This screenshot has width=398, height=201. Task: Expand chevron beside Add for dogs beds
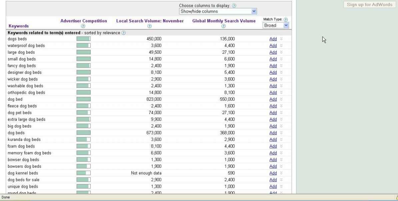[281, 39]
